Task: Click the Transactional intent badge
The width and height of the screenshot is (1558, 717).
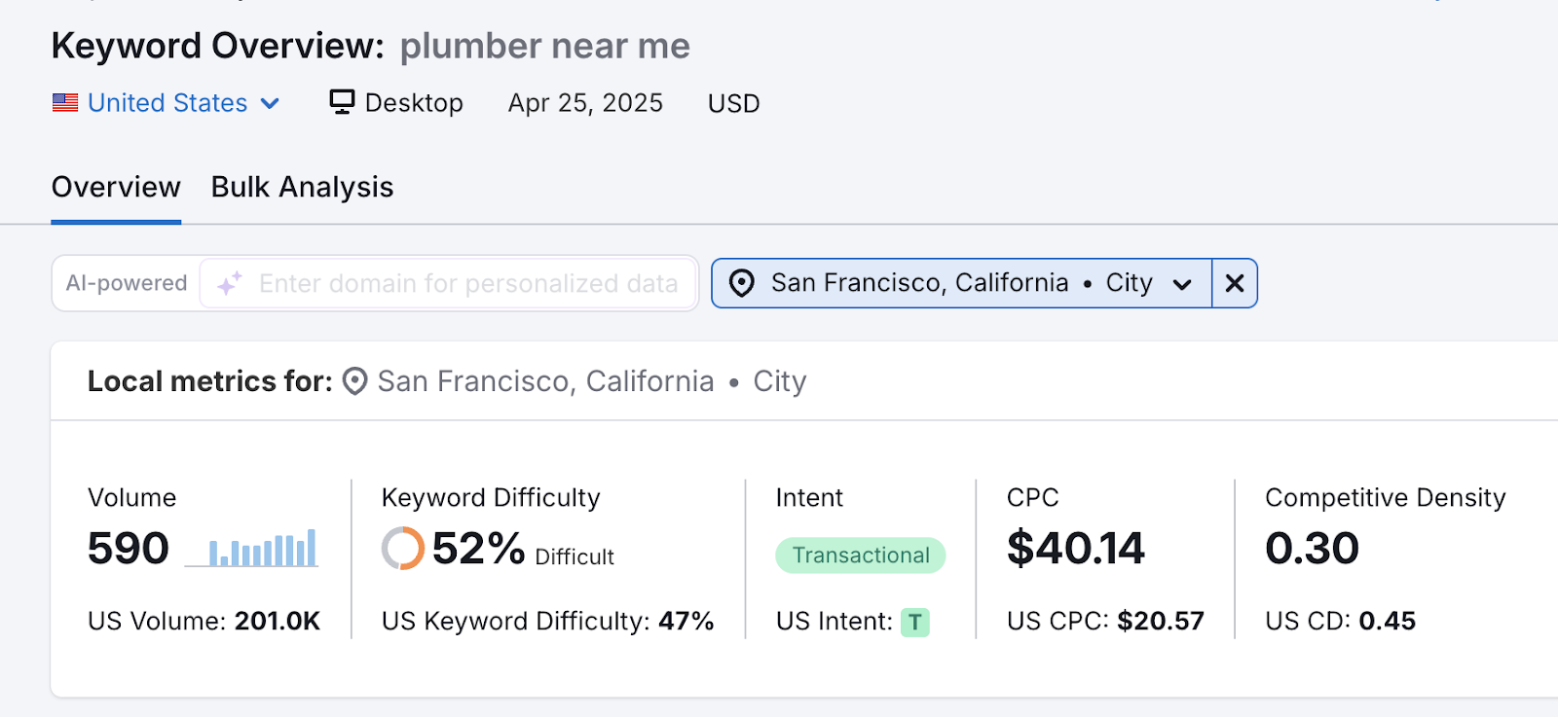Action: (860, 555)
